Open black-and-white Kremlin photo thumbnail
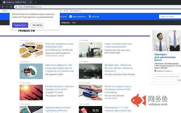 coord(90,71)
